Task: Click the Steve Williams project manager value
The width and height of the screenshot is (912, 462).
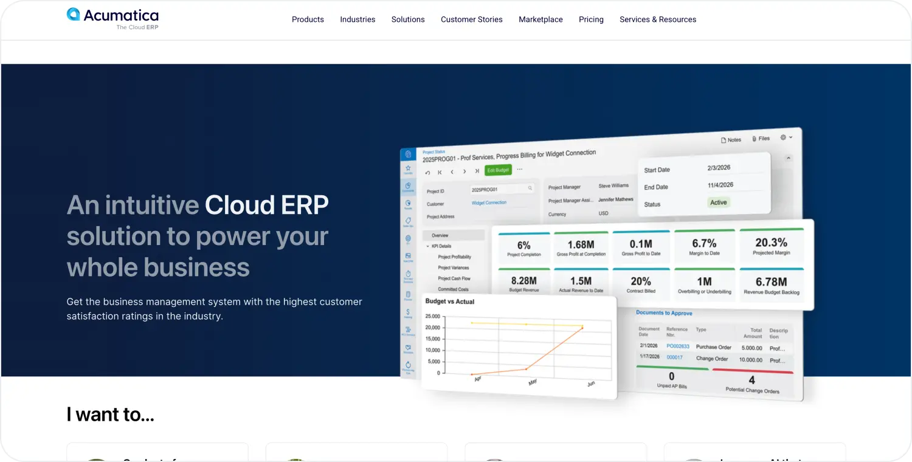Action: click(613, 185)
